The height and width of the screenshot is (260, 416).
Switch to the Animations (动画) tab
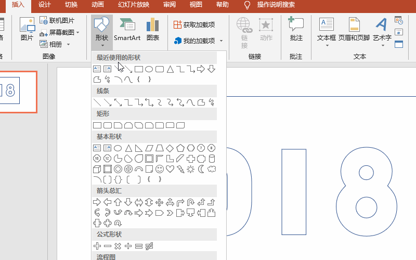(x=98, y=5)
